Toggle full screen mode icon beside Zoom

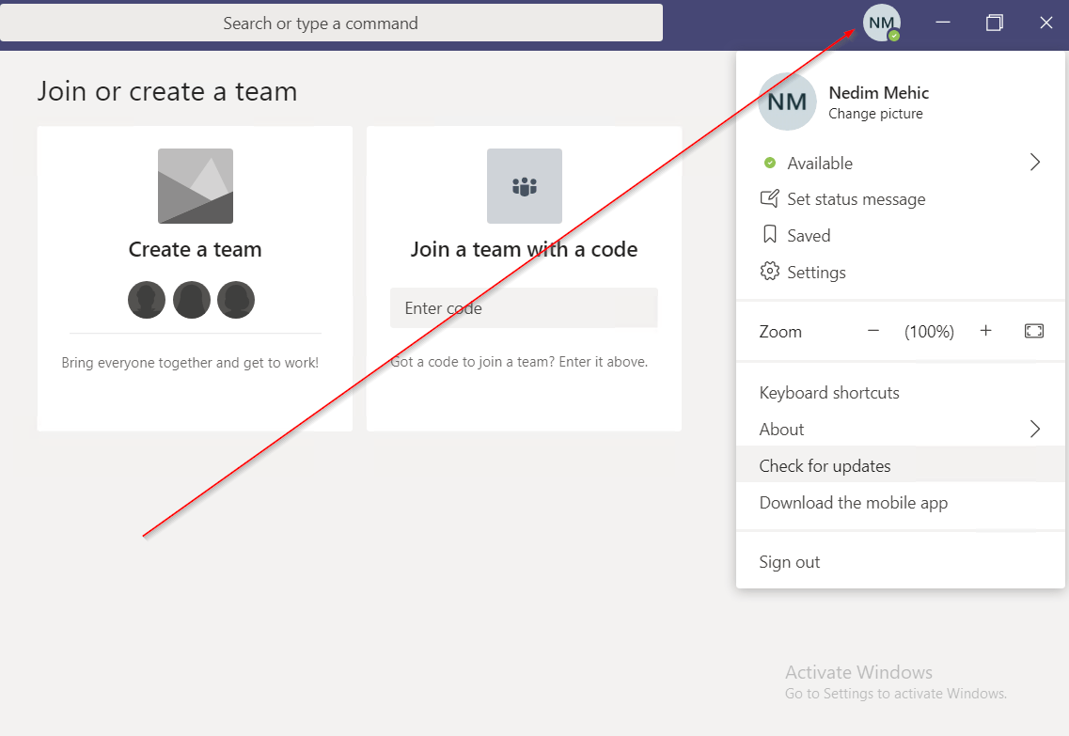point(1033,331)
